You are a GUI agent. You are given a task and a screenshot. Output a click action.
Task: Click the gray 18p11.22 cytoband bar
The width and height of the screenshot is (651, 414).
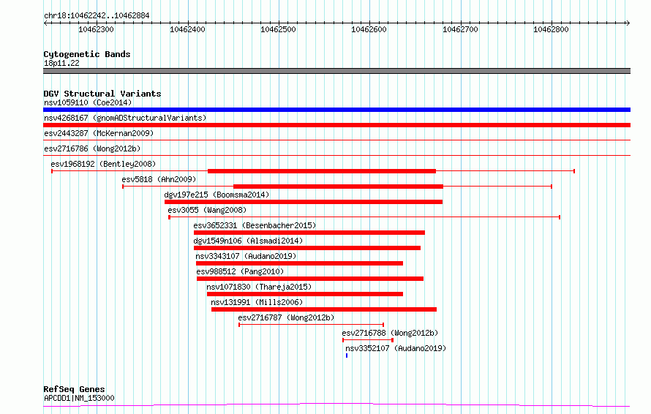click(x=336, y=71)
